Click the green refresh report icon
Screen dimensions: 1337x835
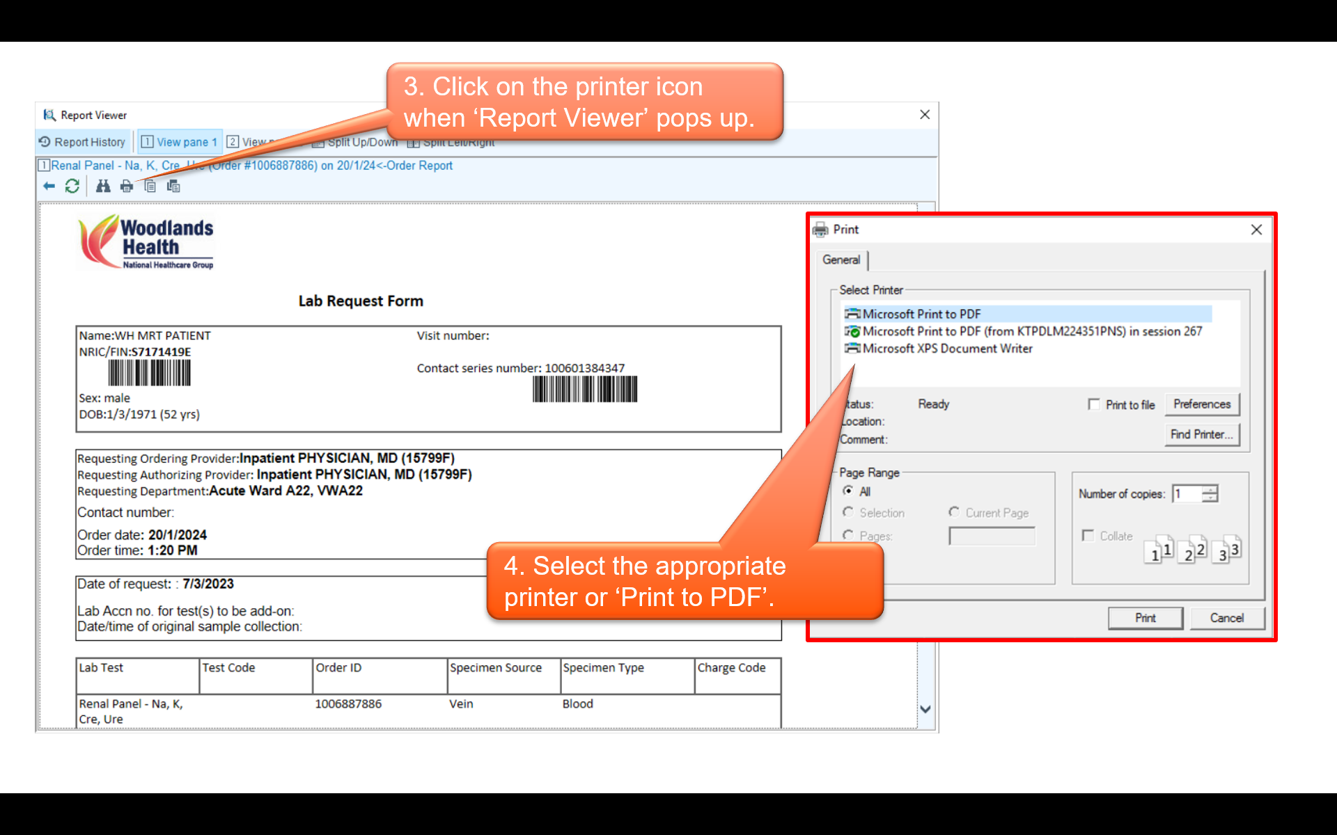pyautogui.click(x=72, y=186)
